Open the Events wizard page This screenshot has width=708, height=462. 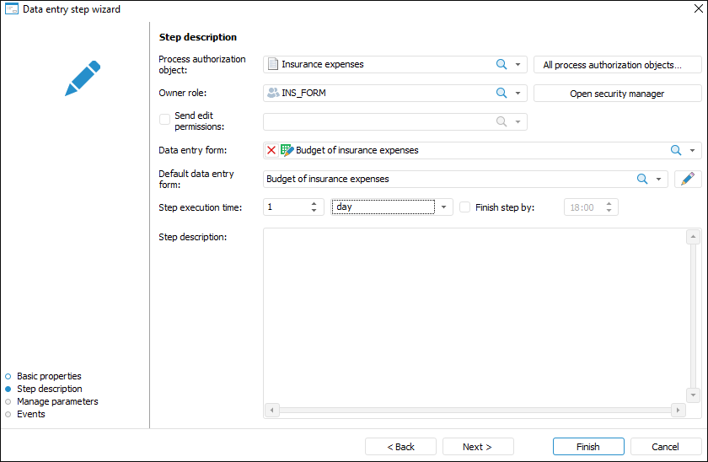click(31, 414)
